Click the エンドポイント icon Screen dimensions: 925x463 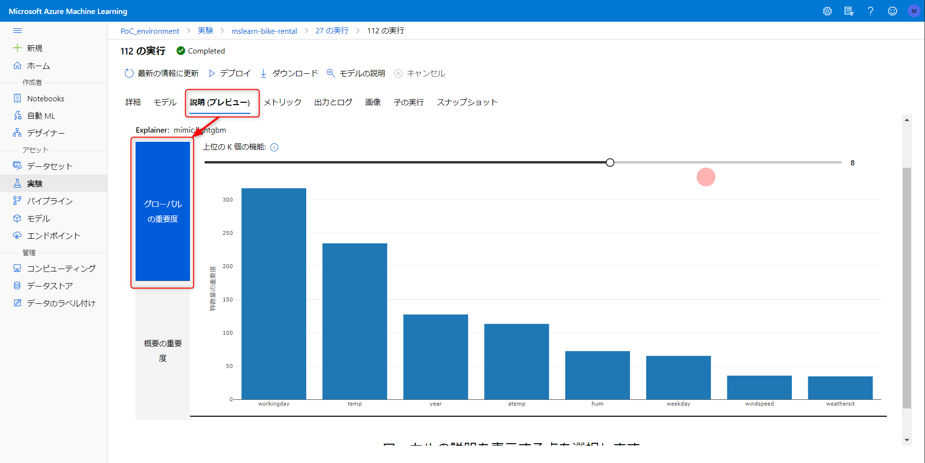point(17,235)
